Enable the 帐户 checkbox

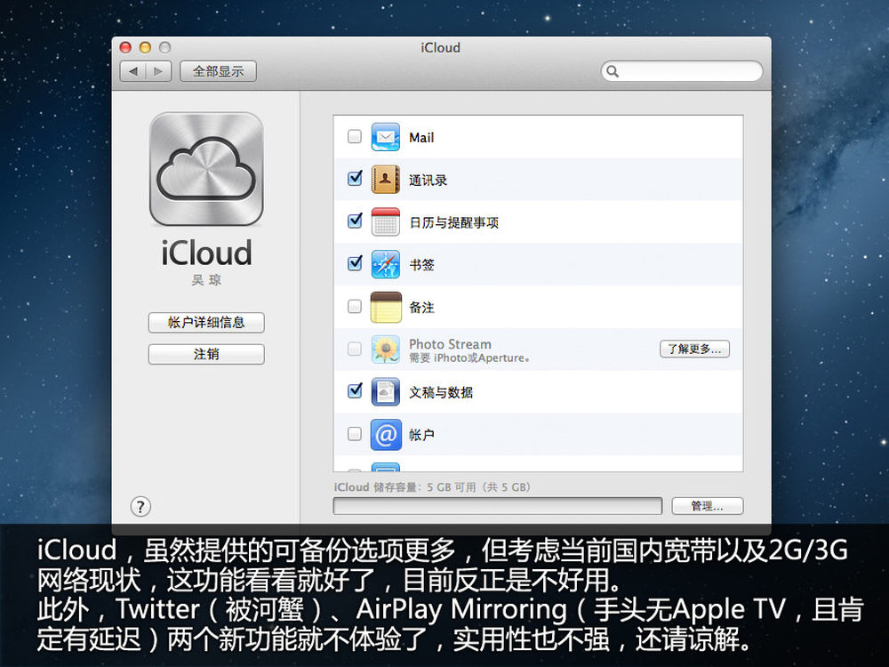point(355,434)
